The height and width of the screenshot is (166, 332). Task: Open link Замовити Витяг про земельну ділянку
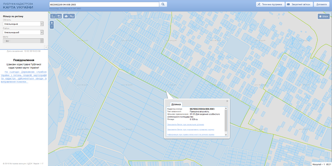click(186, 125)
